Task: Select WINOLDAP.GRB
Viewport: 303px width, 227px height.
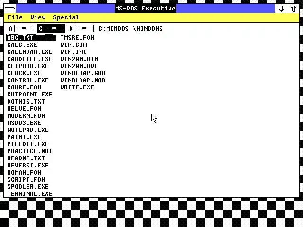Action: point(83,73)
